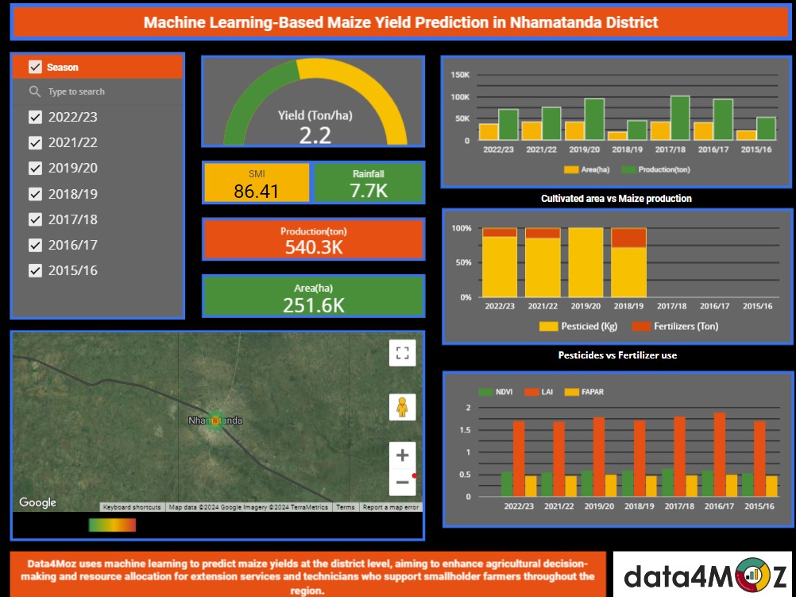Zoom in on the map
This screenshot has width=796, height=597.
[x=402, y=456]
